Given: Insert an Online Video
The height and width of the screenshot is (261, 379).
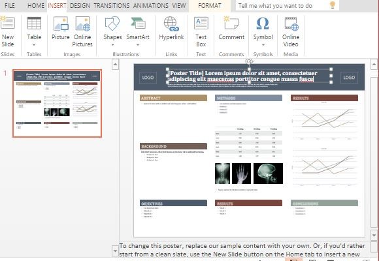Looking at the screenshot, I should (291, 31).
